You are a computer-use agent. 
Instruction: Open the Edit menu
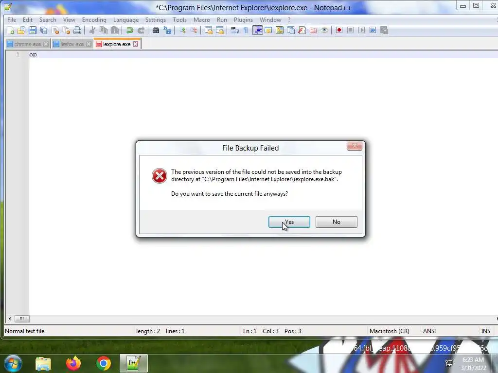click(x=28, y=19)
